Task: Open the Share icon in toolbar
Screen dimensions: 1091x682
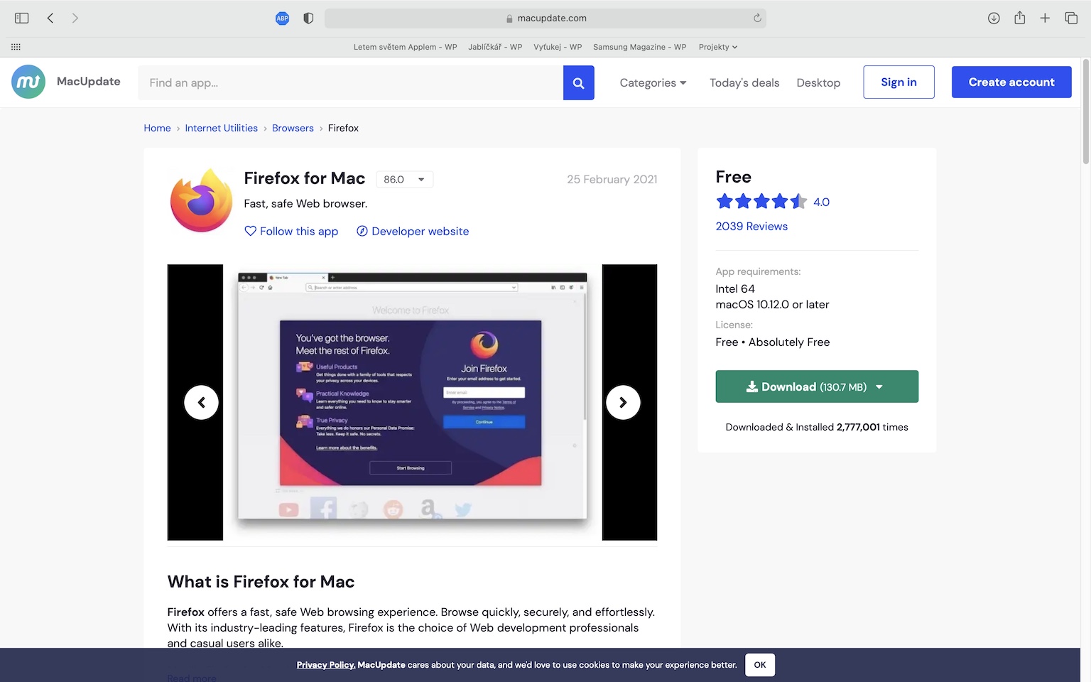Action: coord(1019,18)
